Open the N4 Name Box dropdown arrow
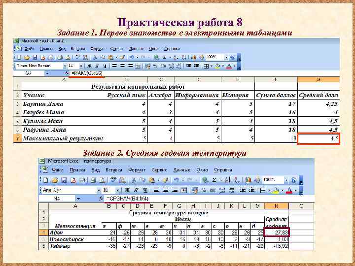The image size is (355, 266). 78,199
